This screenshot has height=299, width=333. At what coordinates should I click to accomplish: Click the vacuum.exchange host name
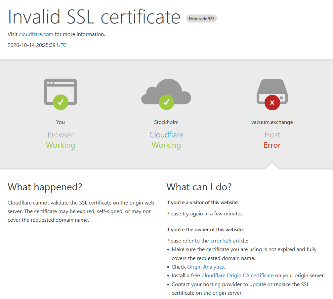(272, 122)
